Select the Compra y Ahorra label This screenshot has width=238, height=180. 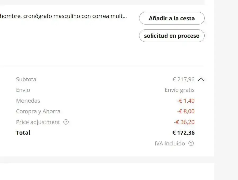point(38,111)
